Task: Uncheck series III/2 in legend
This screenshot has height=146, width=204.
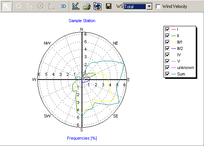Action: pyautogui.click(x=167, y=48)
